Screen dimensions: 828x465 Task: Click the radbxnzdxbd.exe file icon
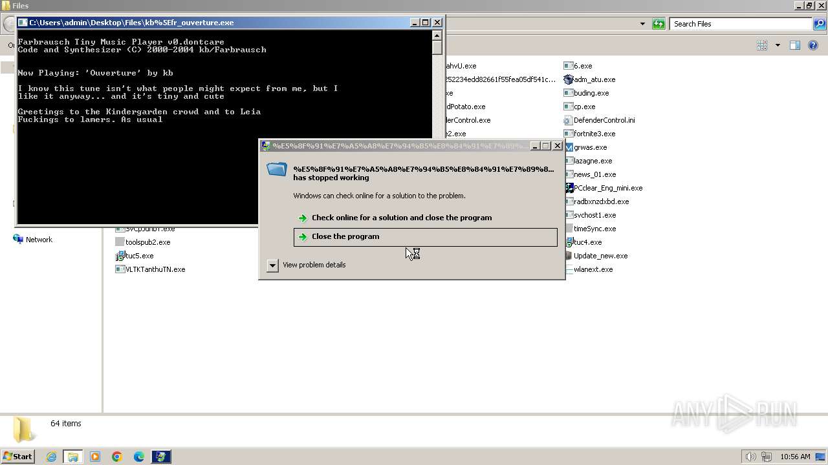[x=569, y=201]
